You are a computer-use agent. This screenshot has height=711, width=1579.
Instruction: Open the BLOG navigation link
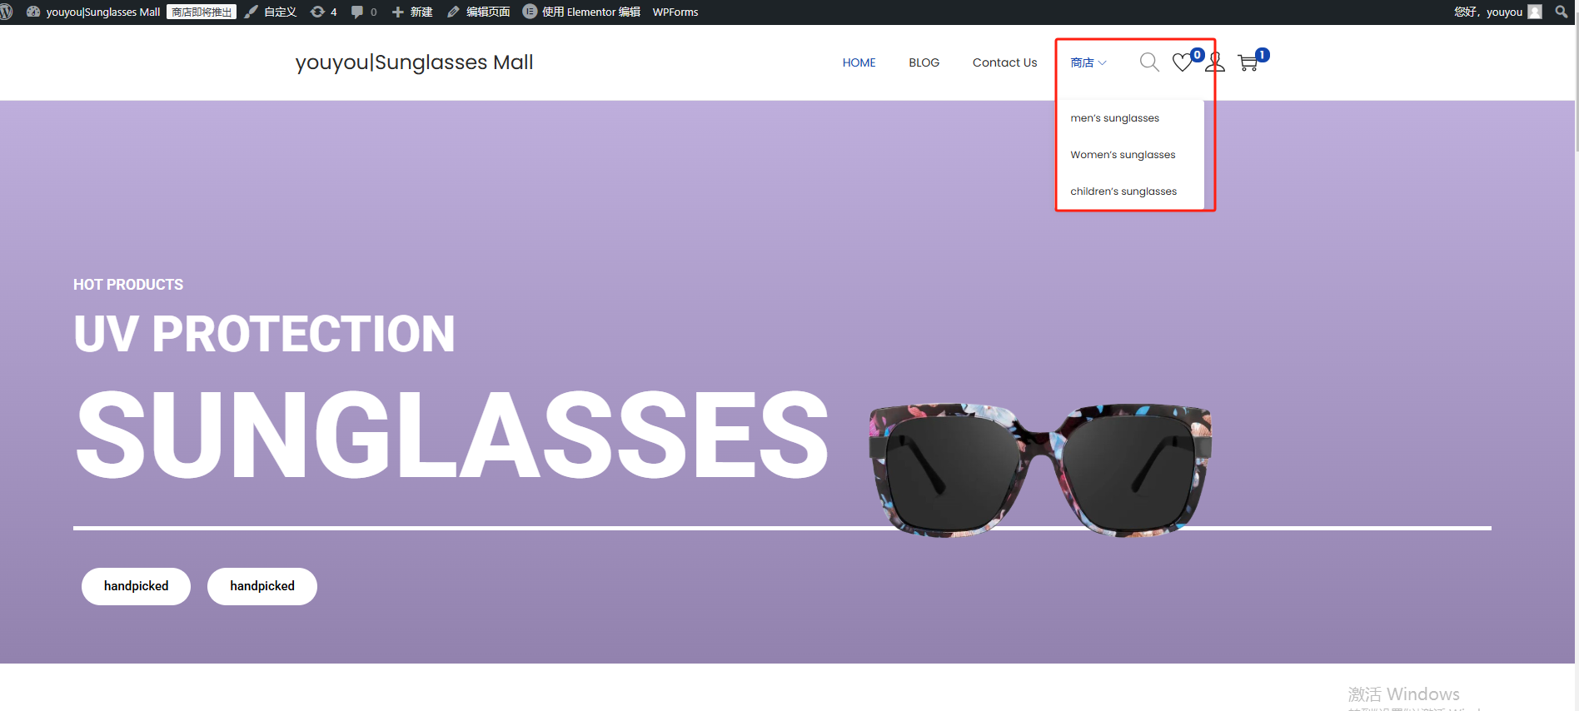924,62
